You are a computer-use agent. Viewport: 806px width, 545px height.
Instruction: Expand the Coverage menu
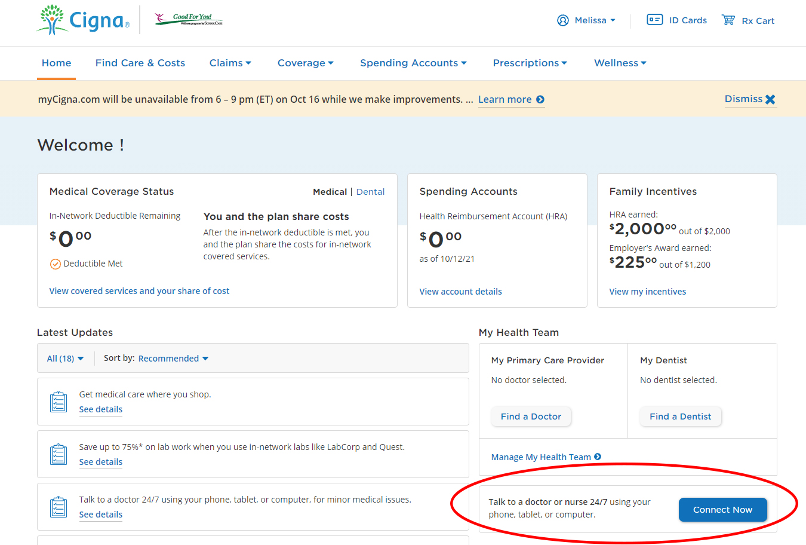tap(305, 63)
